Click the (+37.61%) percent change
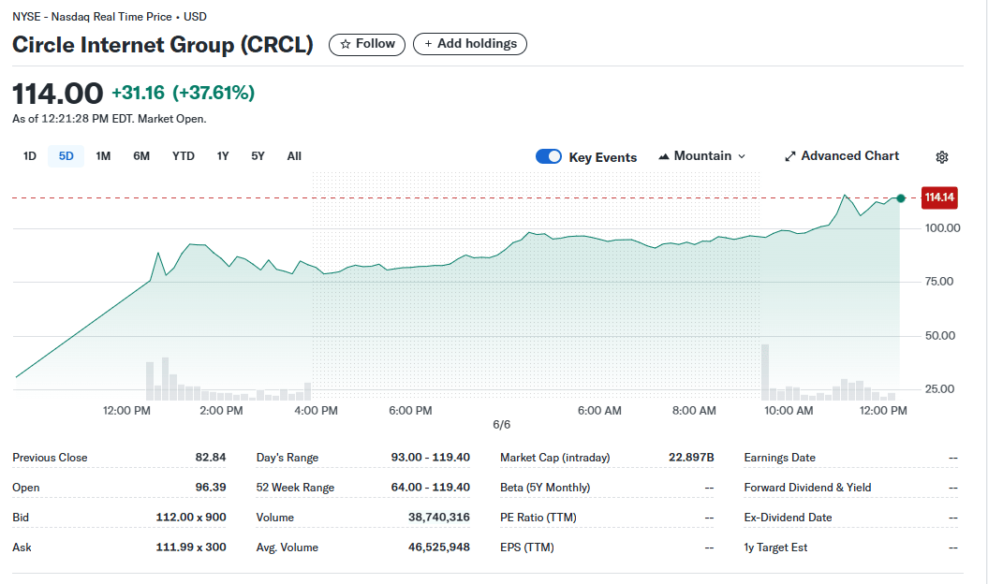 tap(214, 93)
